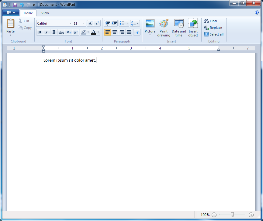Image resolution: width=263 pixels, height=221 pixels.
Task: Open WordPad Help
Action: pyautogui.click(x=257, y=12)
